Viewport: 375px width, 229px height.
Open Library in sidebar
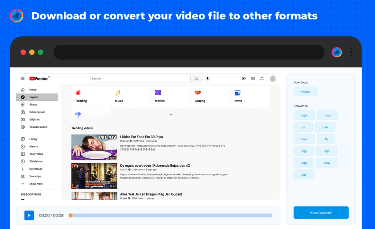(x=37, y=139)
